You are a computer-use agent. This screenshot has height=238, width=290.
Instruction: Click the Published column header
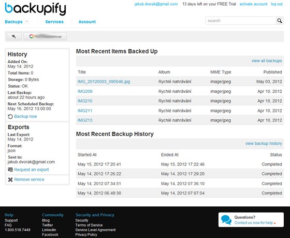pyautogui.click(x=272, y=72)
